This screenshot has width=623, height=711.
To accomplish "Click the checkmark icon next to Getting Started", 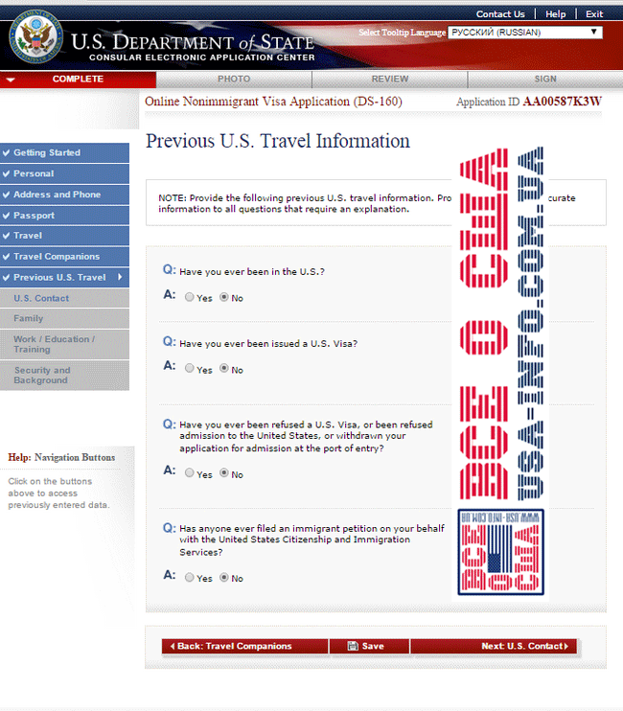I will (7, 152).
